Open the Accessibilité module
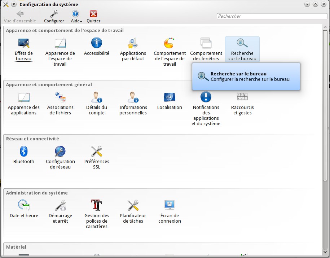330x258 pixels. pos(96,47)
